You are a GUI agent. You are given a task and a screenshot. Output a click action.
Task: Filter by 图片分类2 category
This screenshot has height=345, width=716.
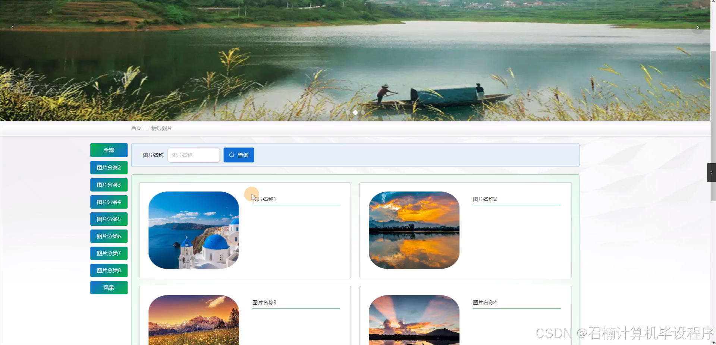click(x=109, y=168)
